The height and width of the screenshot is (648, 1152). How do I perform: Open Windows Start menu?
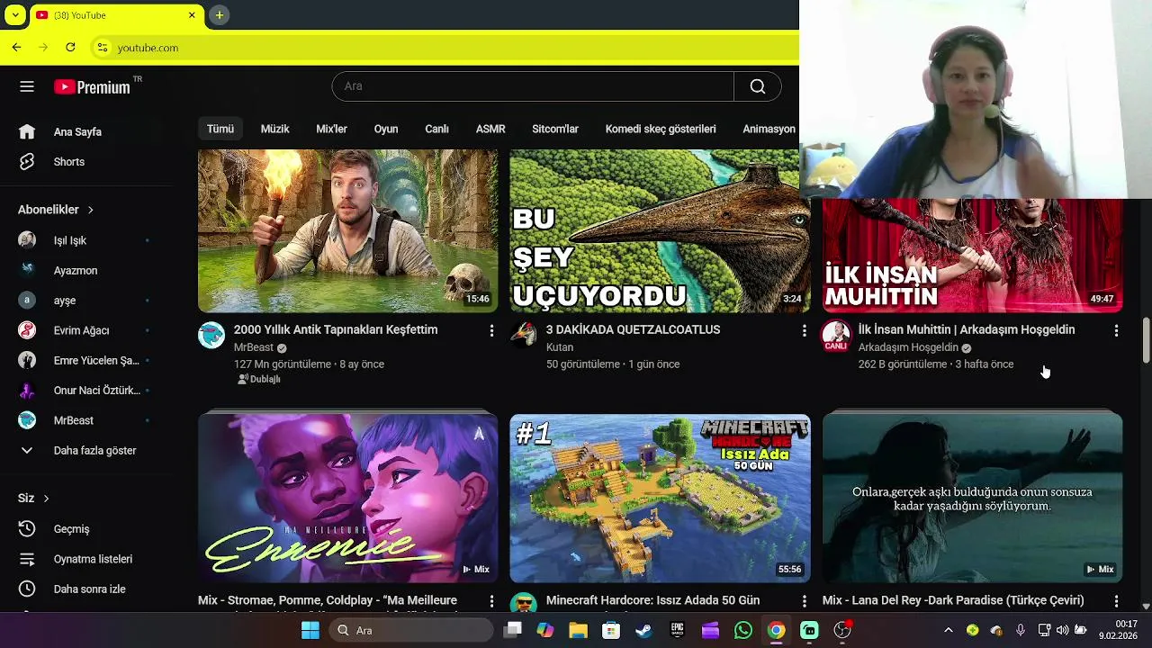coord(310,630)
